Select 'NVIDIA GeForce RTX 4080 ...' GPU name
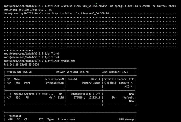181x122 pixels. [x=33, y=94]
